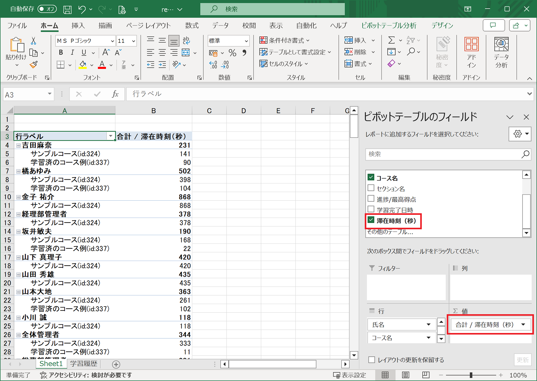Uncheck the 滞在時刻（秒） field checkbox
The width and height of the screenshot is (537, 381).
click(371, 220)
